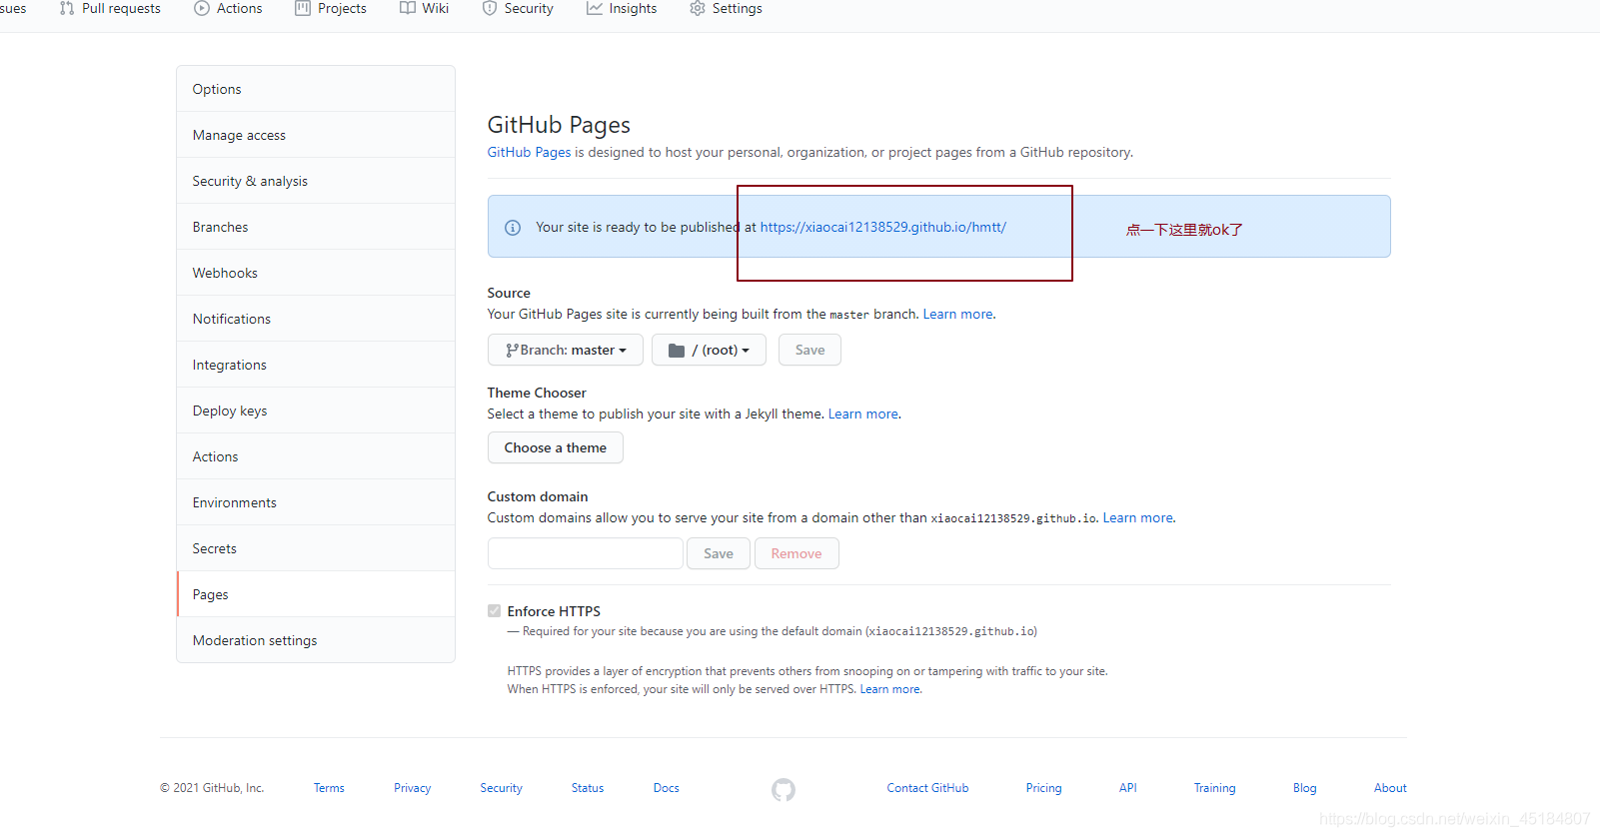
Task: Open the Terms footer link
Action: tap(329, 788)
